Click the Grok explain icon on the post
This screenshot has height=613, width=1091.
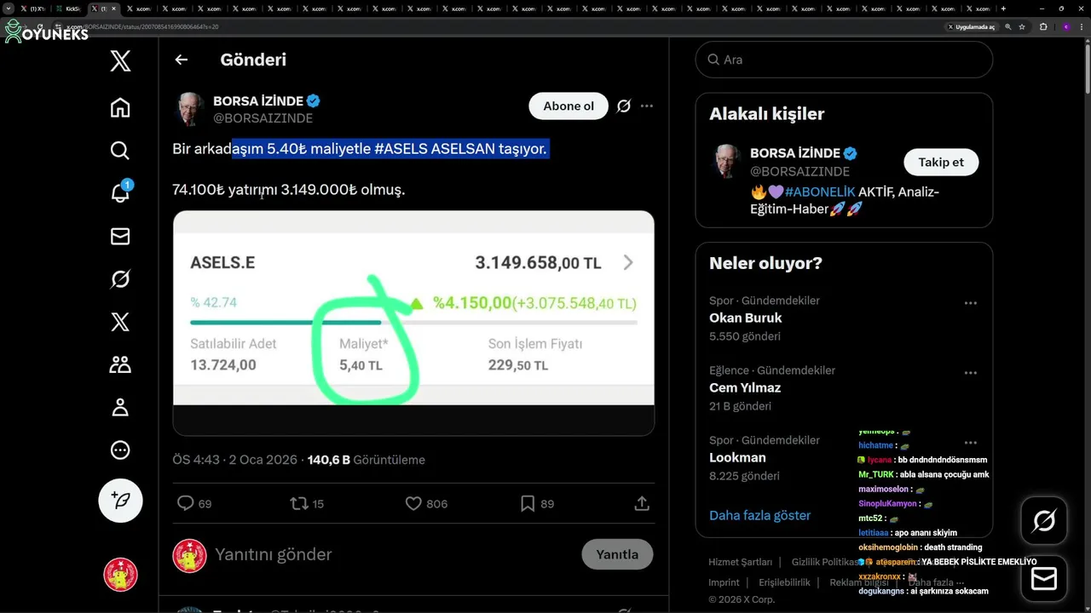tap(624, 106)
